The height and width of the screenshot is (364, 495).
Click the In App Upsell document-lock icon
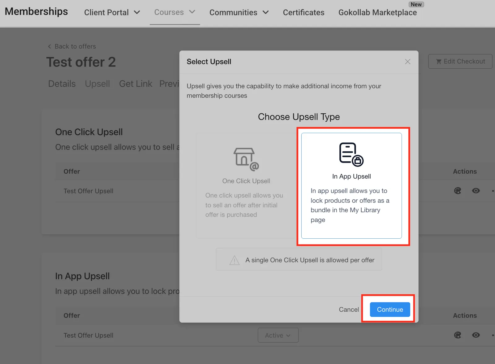[351, 154]
